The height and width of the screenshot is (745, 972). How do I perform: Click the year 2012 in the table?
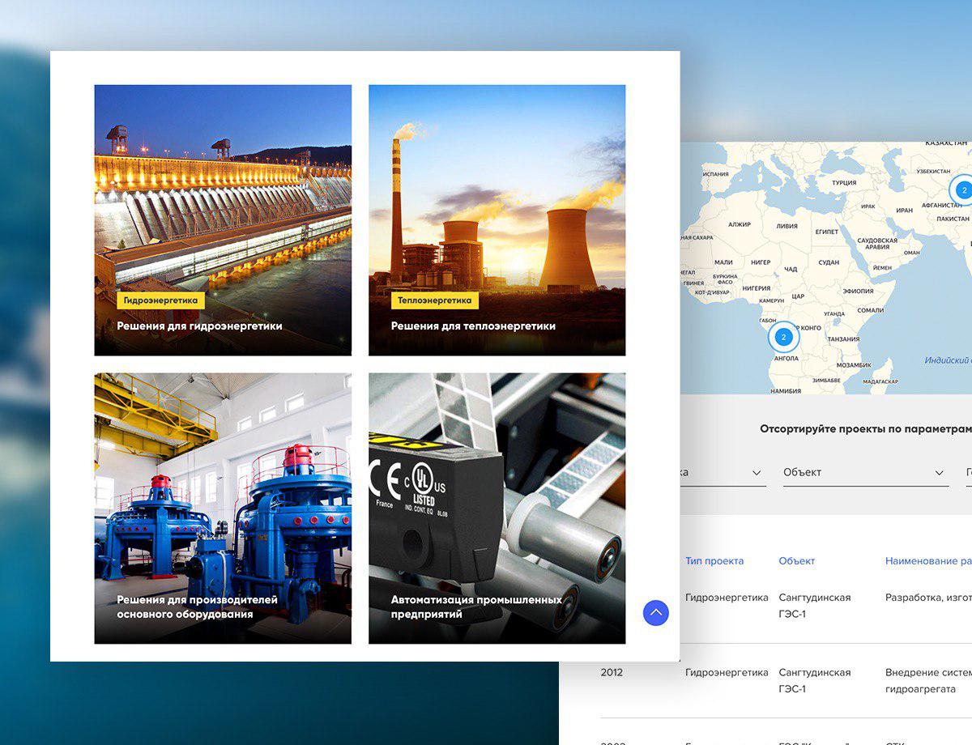tap(612, 672)
